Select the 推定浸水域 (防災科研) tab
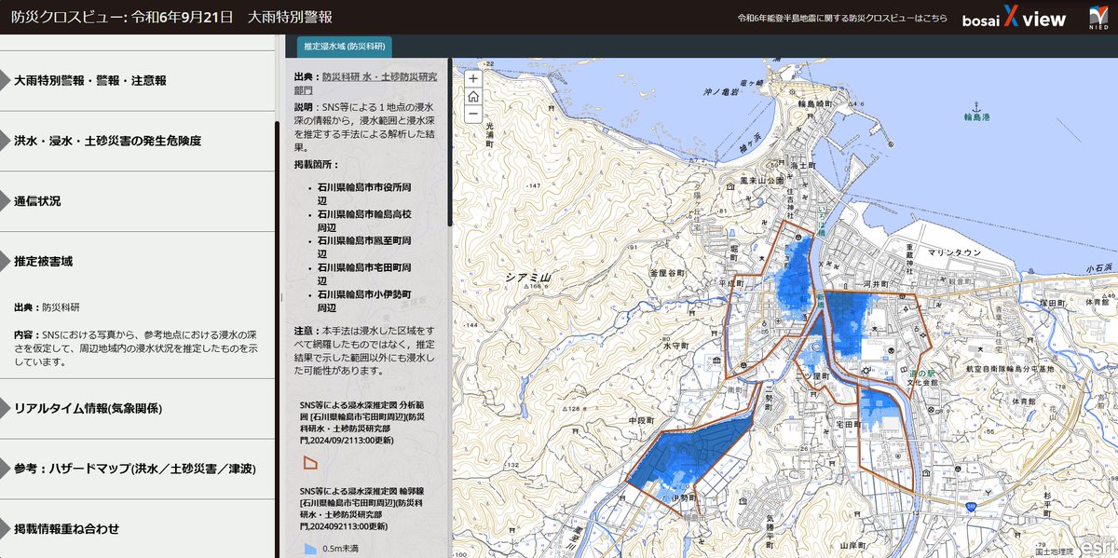Viewport: 1118px width, 558px height. tap(345, 46)
